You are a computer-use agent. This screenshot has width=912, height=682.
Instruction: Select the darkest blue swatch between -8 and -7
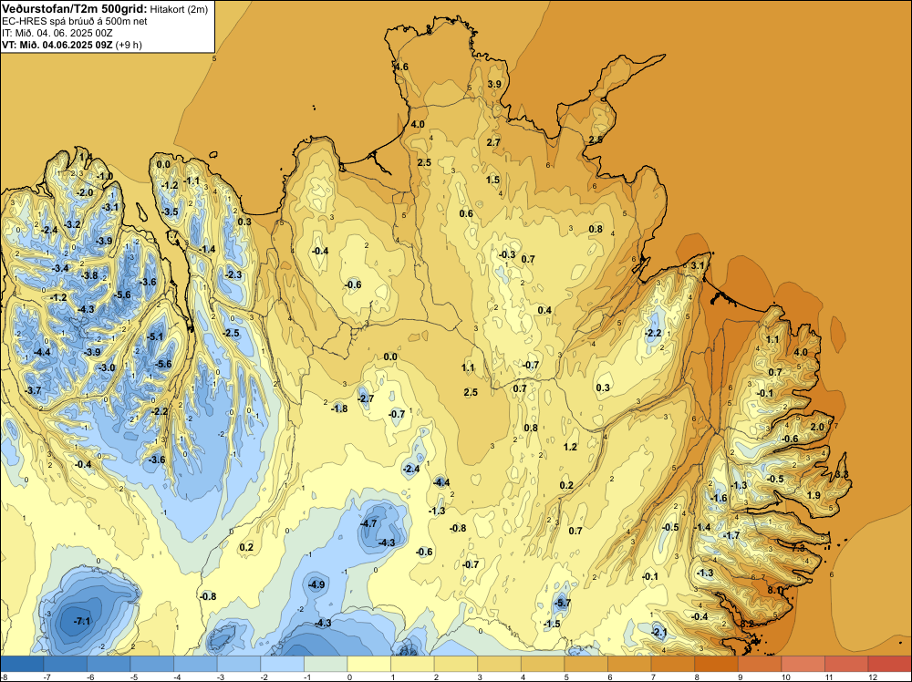[22, 664]
